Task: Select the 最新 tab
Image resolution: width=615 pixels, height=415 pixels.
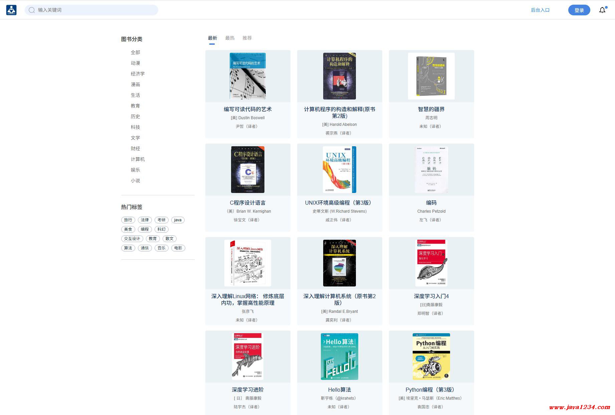Action: (213, 38)
